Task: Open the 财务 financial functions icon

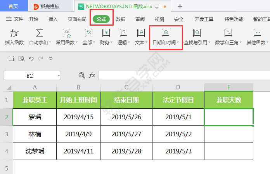Action: coord(106,33)
